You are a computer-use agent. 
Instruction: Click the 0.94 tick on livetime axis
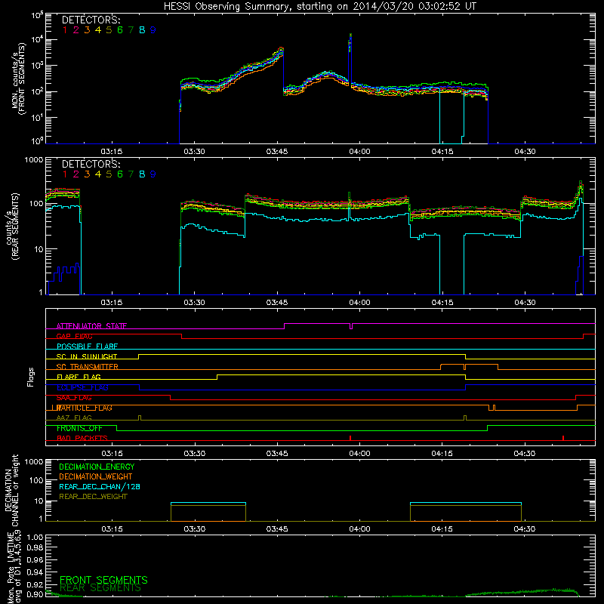(35, 572)
